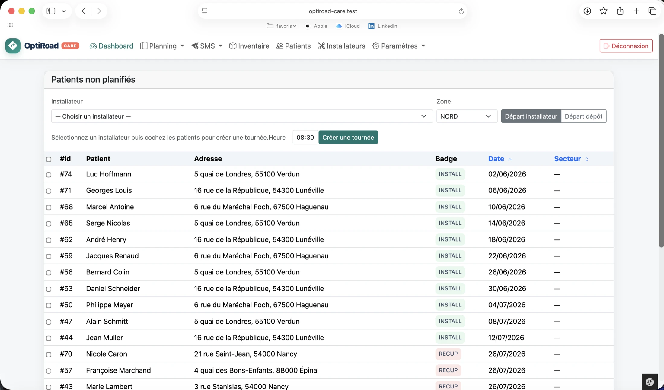Click date 30/06/2026 of Daniel Schneider
The height and width of the screenshot is (390, 664).
point(507,289)
